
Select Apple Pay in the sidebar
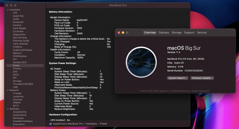point(18,16)
